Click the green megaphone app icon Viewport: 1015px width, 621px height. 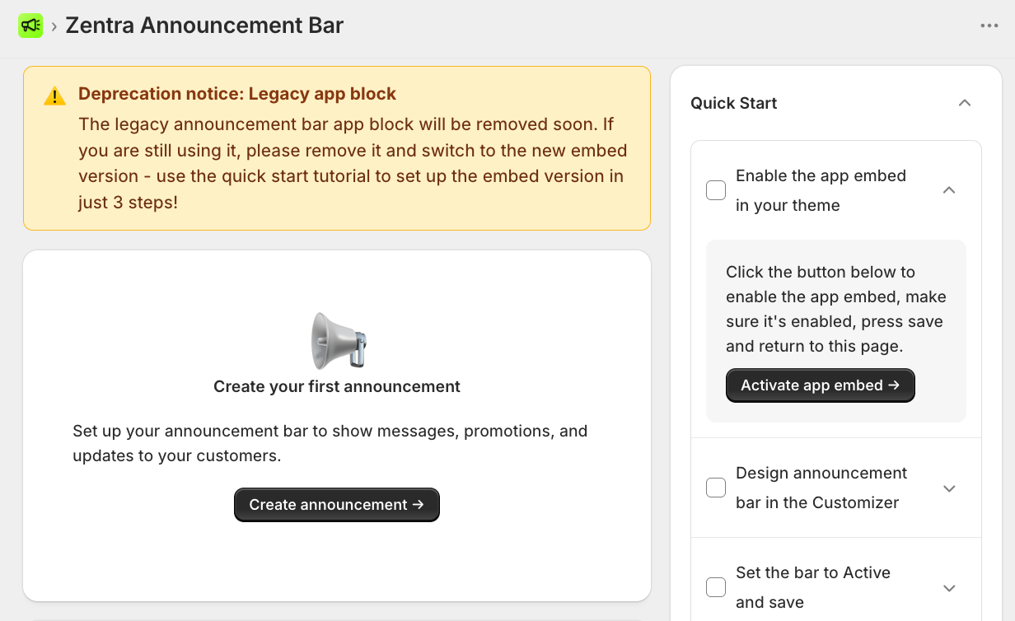pos(30,26)
